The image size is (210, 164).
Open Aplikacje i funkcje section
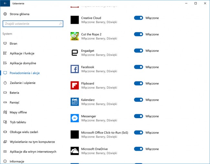22,53
